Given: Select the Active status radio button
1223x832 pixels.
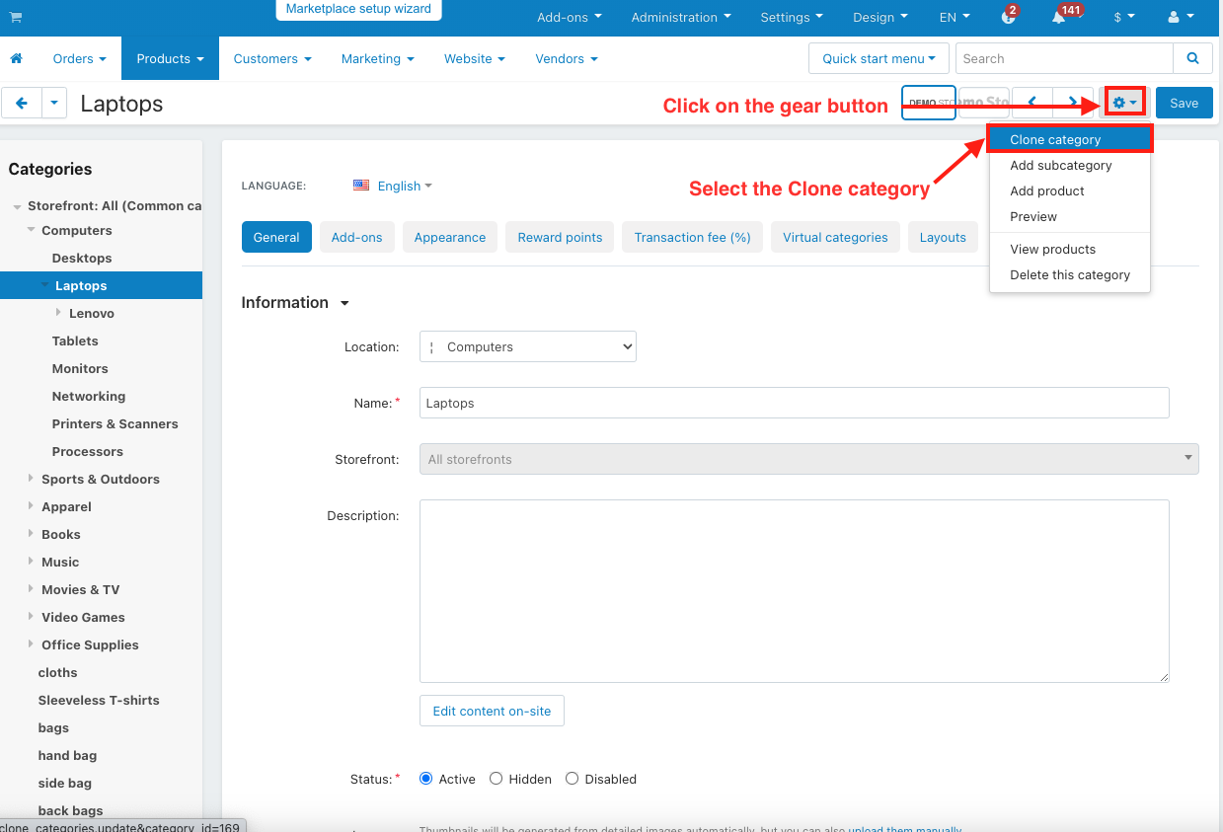Looking at the screenshot, I should coord(426,779).
